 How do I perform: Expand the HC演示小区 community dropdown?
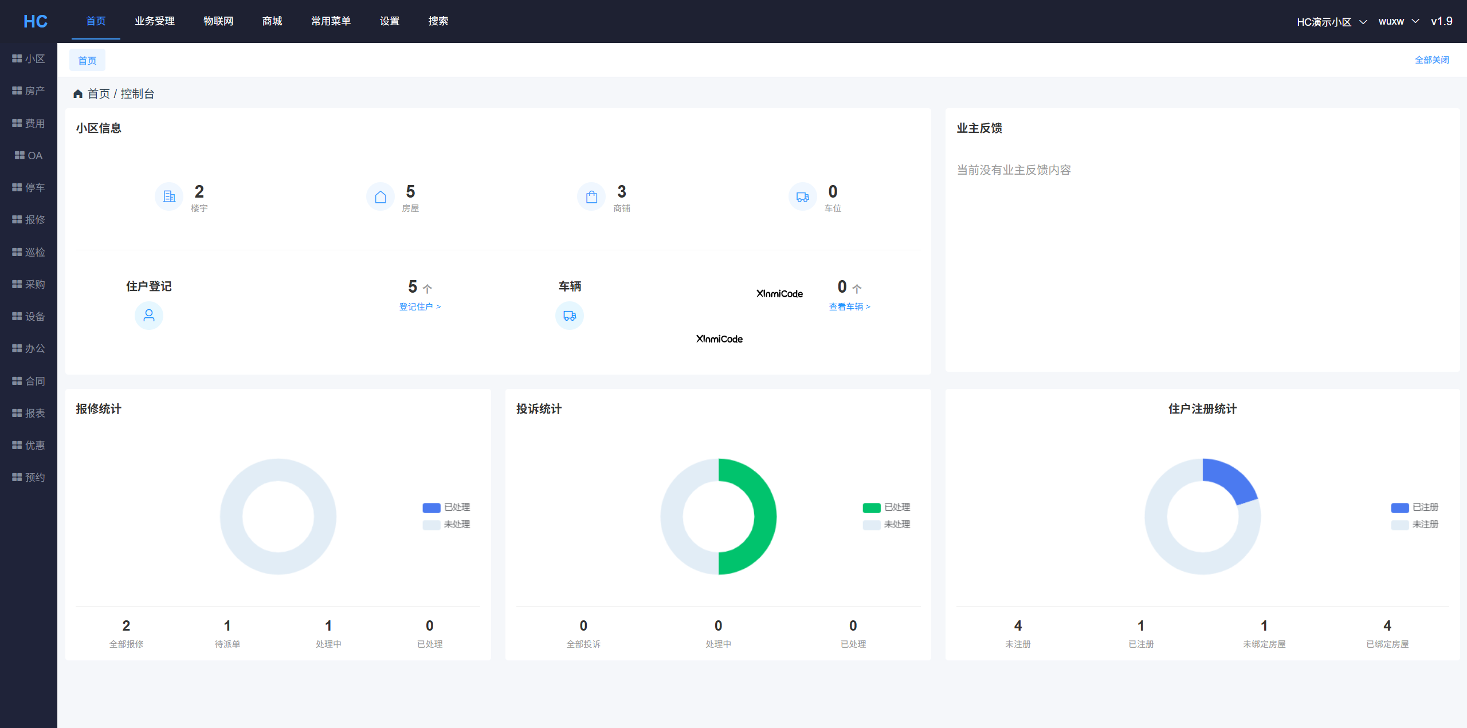point(1331,22)
